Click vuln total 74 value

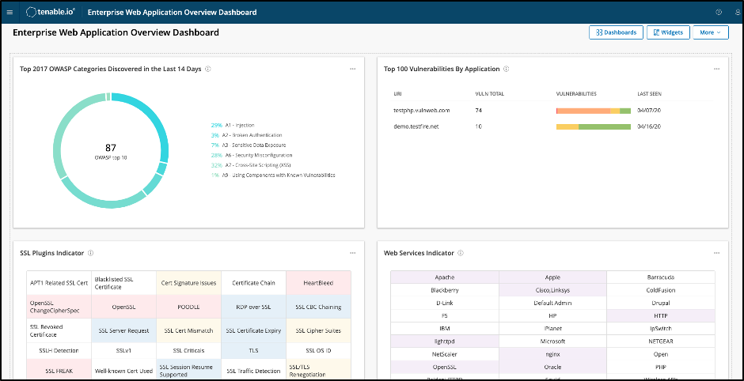(x=478, y=111)
